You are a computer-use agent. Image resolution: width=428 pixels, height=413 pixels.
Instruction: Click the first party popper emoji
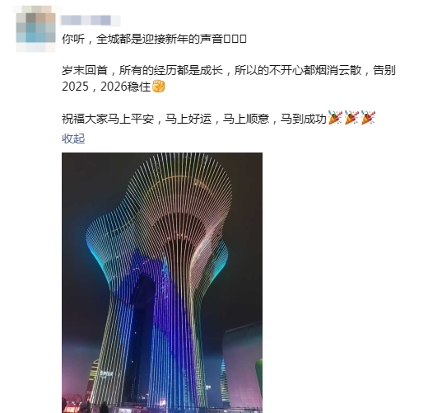[x=335, y=118]
